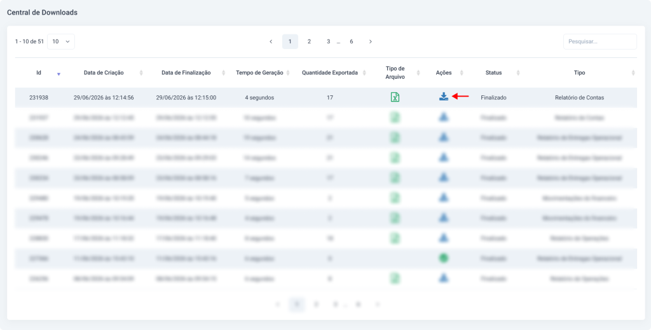
Task: Click the Pesquisar search field
Action: (x=600, y=41)
